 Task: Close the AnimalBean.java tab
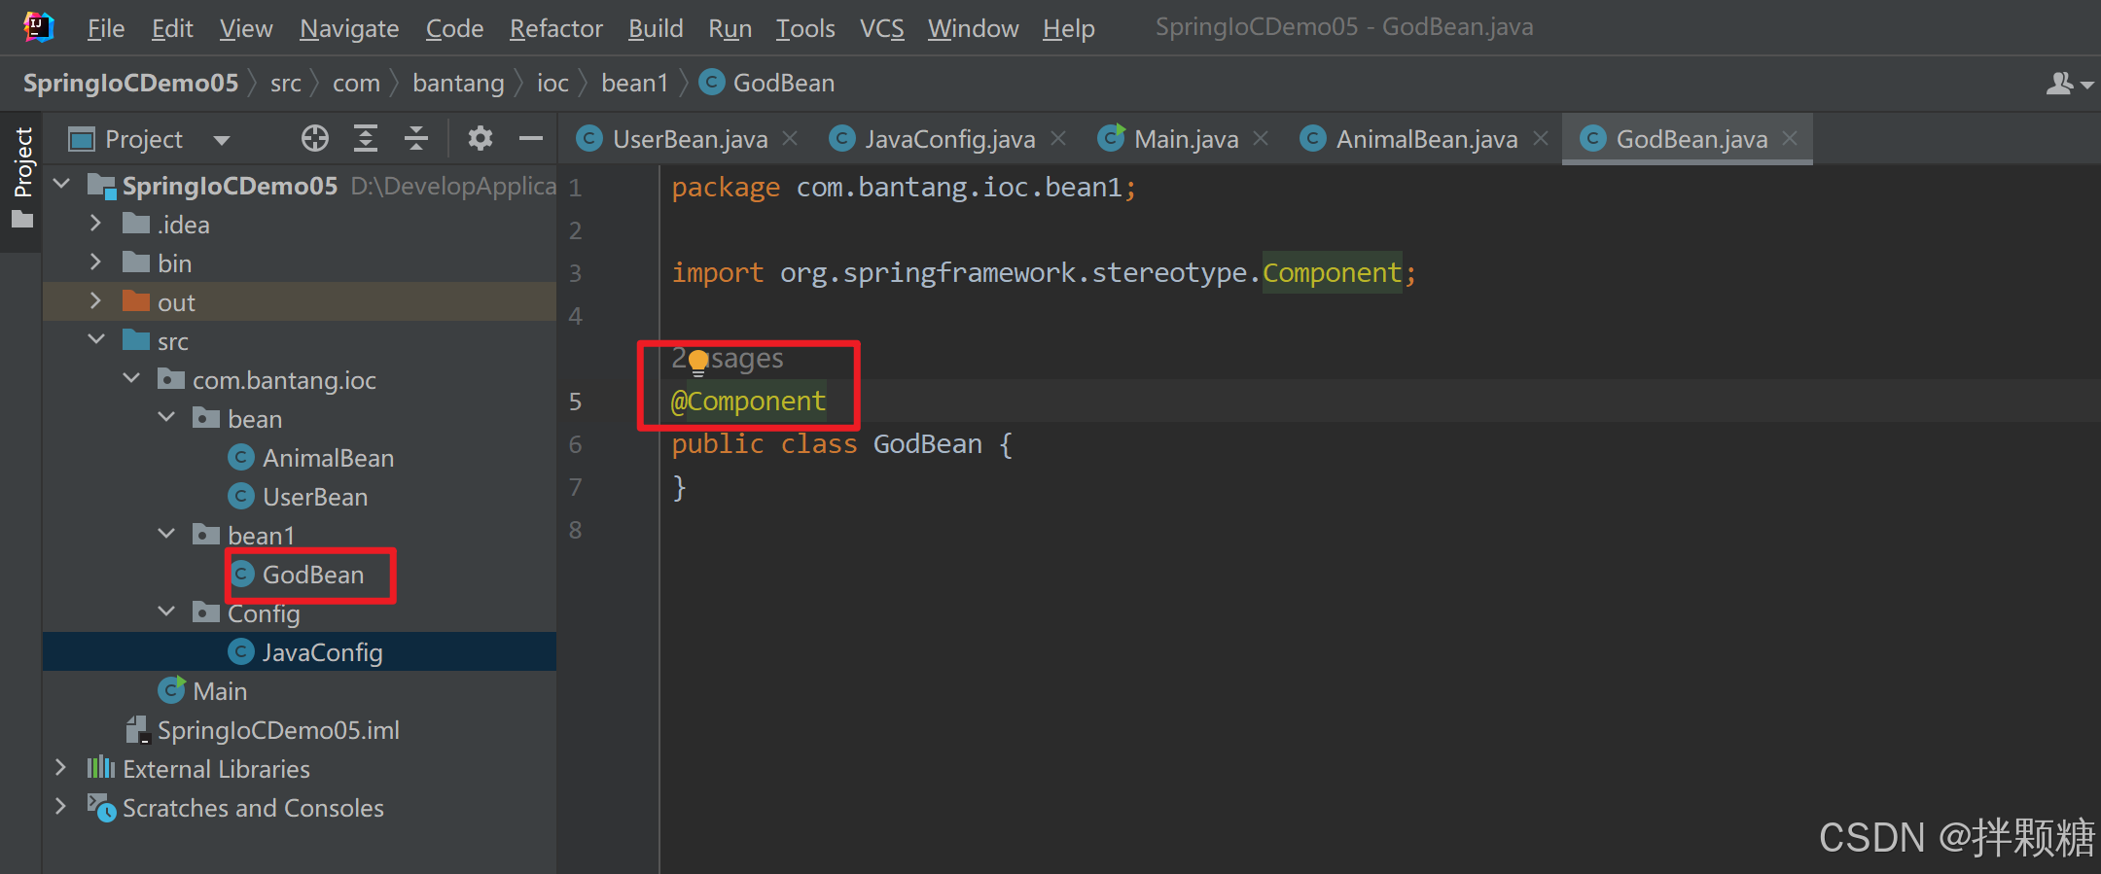[x=1541, y=139]
